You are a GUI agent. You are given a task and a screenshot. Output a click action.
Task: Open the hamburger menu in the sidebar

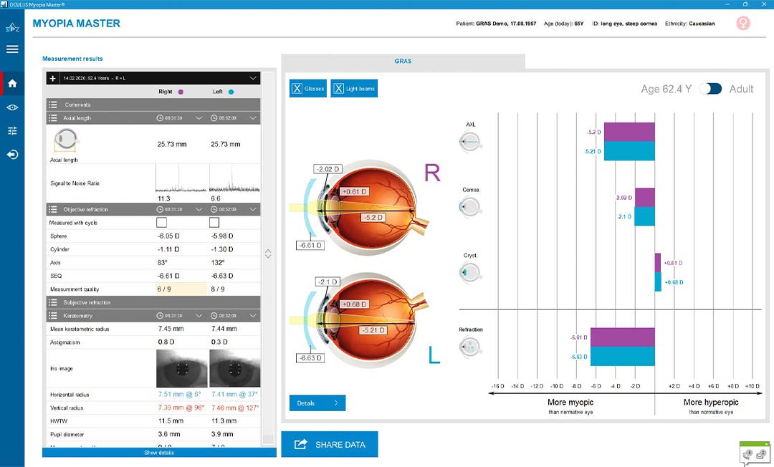[x=12, y=49]
